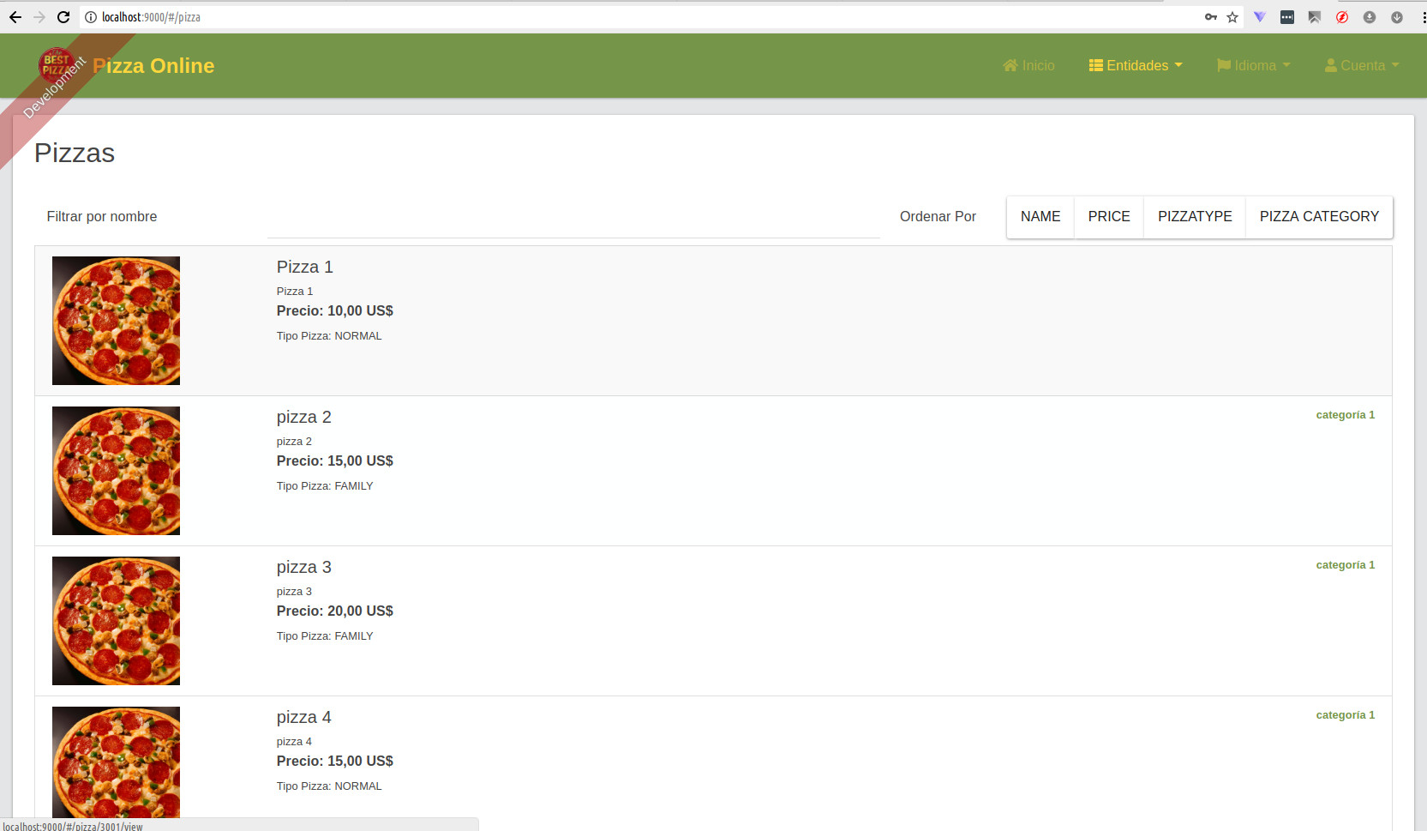Open the Chrome menu three-dot icon
The width and height of the screenshot is (1427, 831).
[1424, 17]
